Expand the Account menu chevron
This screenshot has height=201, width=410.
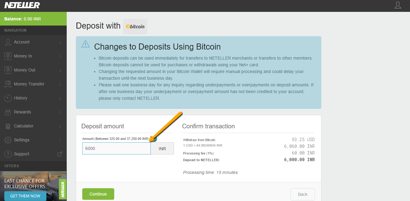tap(60, 42)
